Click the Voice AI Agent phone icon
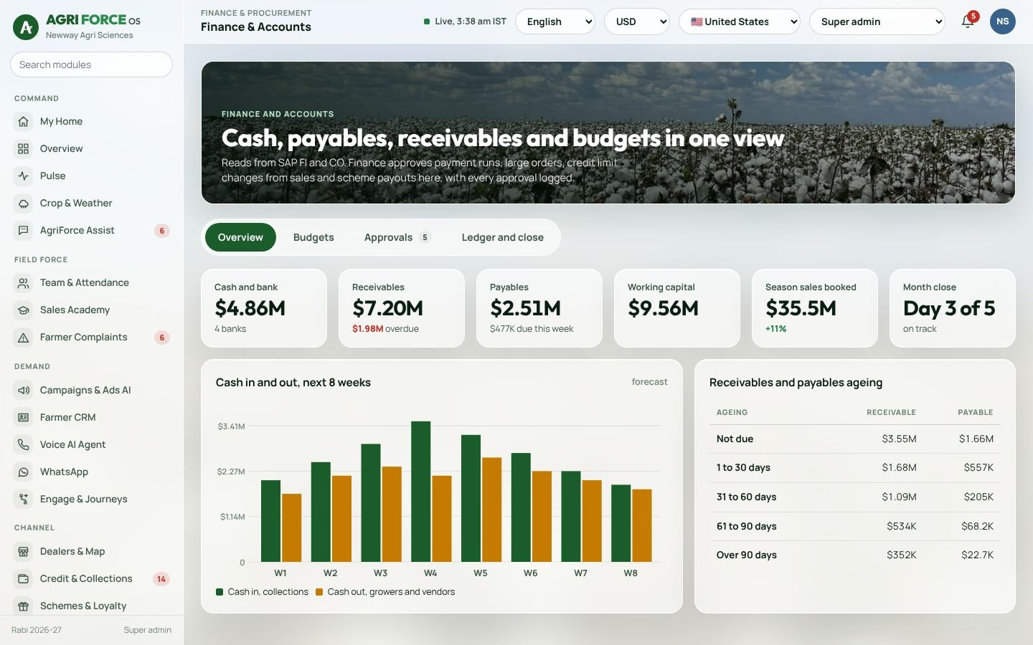The height and width of the screenshot is (645, 1033). click(x=24, y=445)
